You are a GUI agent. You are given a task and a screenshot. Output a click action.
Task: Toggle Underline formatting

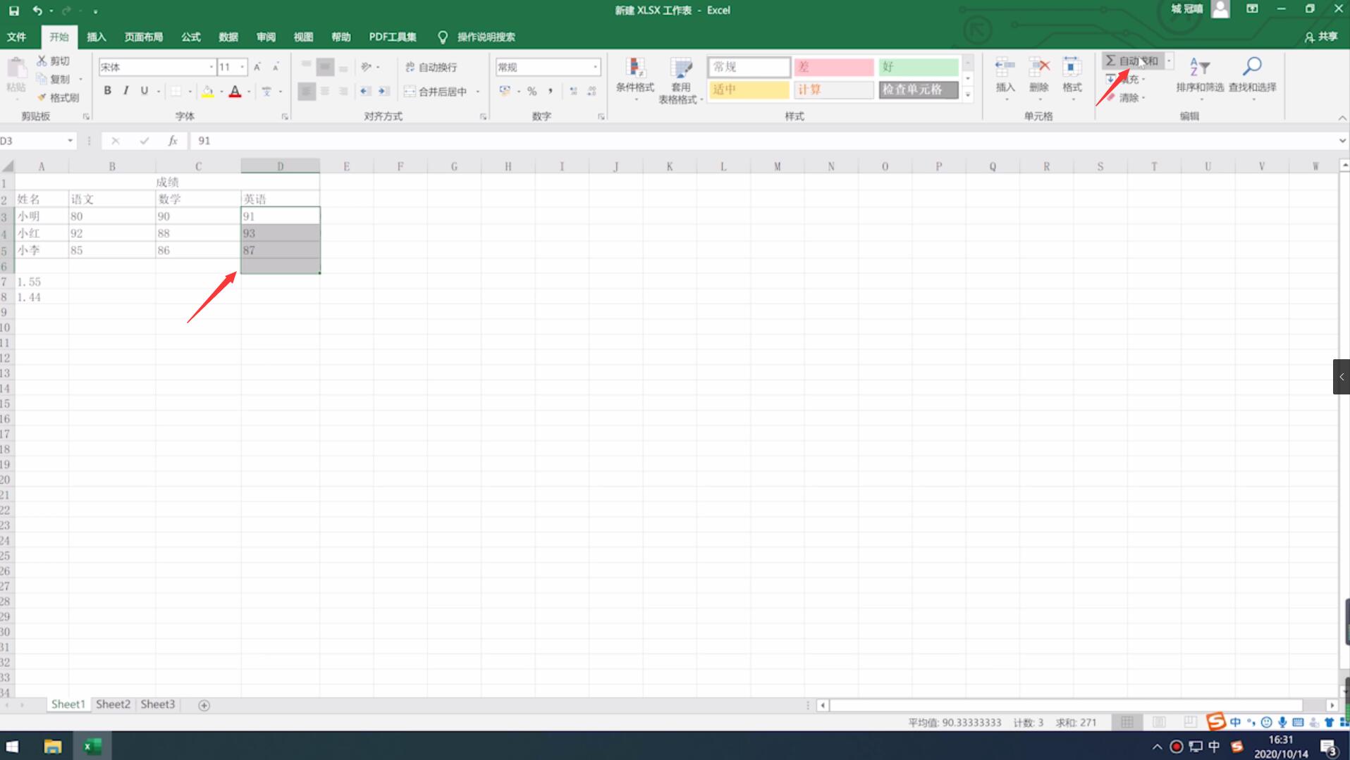[x=144, y=91]
